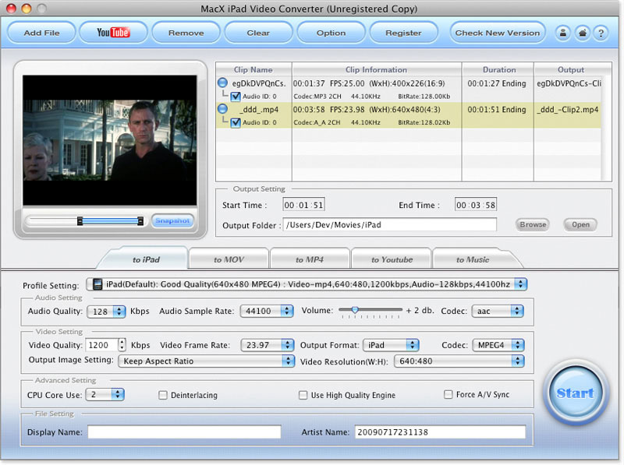Click the trim start handle on preview slider
Viewport: 624px width, 465px height.
pyautogui.click(x=80, y=221)
